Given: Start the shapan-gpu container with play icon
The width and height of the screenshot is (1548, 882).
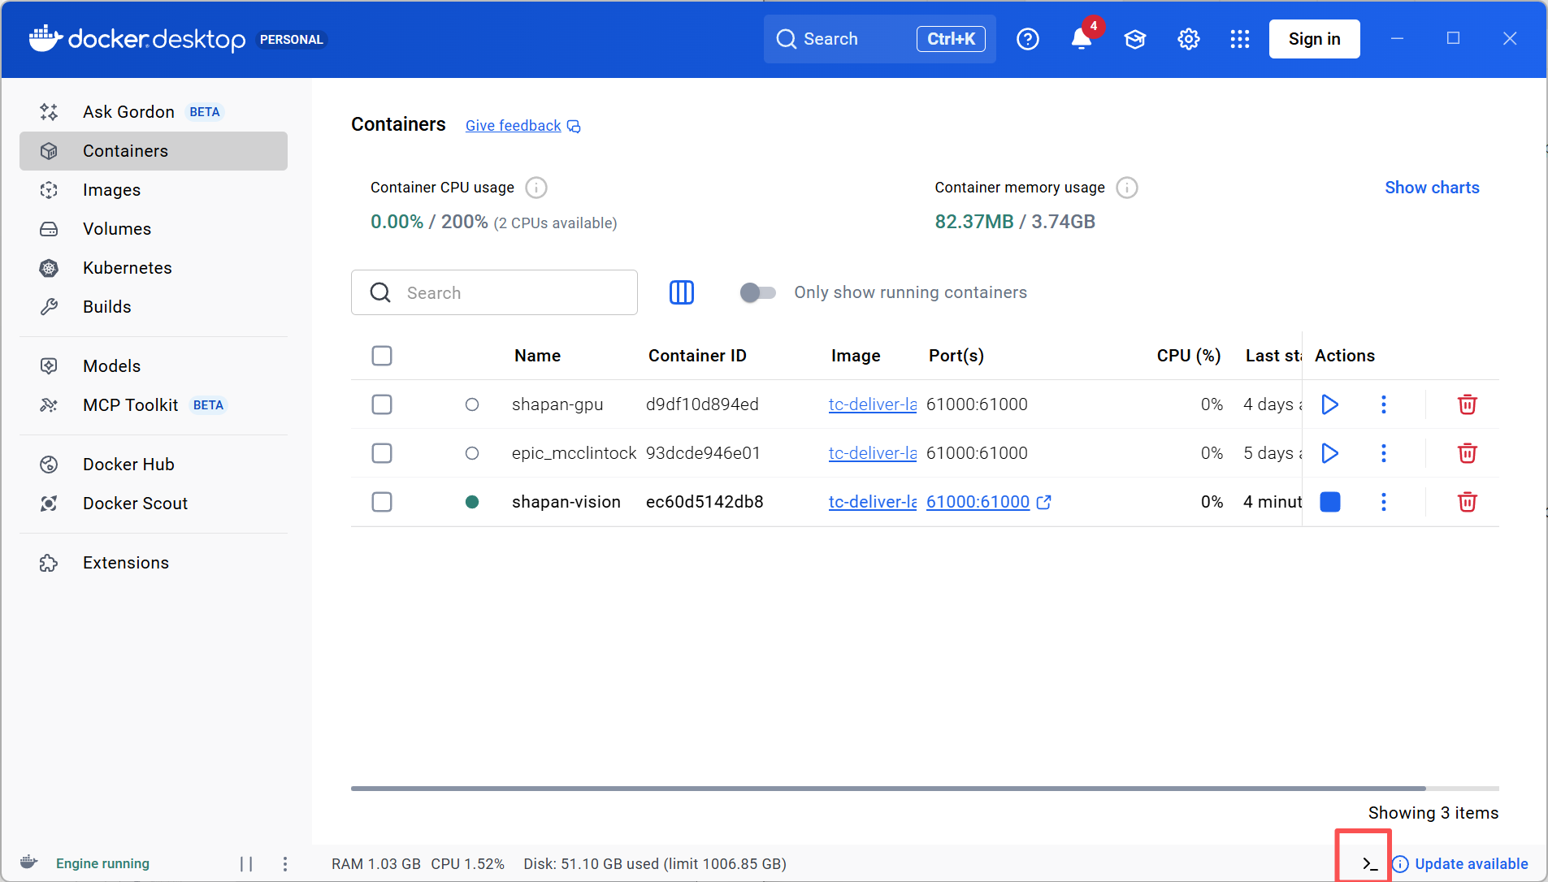Looking at the screenshot, I should tap(1329, 404).
